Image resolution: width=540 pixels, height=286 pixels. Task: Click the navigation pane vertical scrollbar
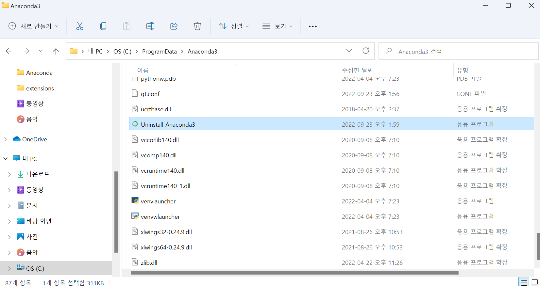(116, 212)
